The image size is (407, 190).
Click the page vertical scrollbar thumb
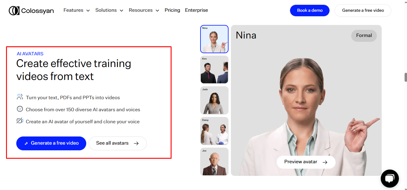tap(405, 77)
